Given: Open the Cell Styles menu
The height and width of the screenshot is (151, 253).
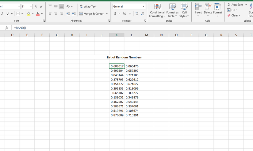Looking at the screenshot, I should point(184,11).
